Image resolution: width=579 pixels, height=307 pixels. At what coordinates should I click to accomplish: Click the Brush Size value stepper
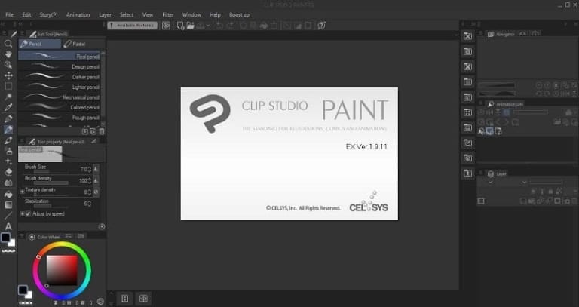pyautogui.click(x=90, y=169)
